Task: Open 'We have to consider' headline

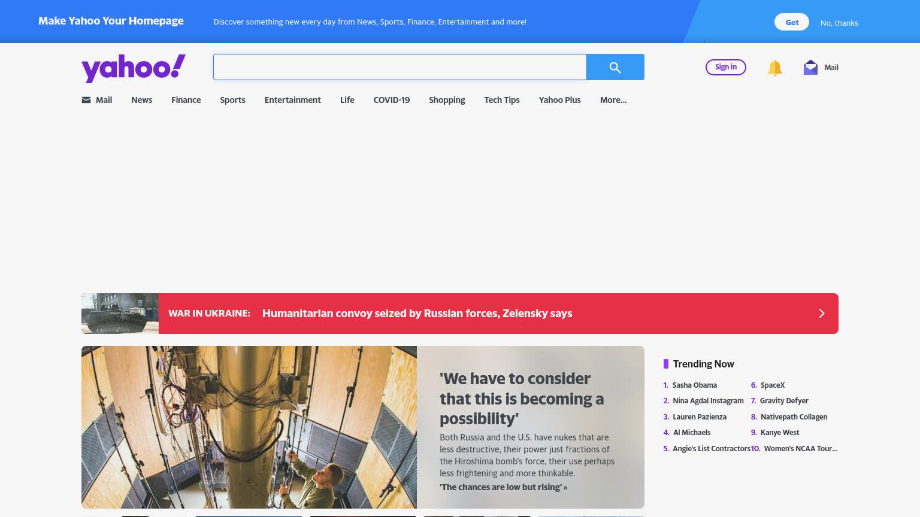Action: pyautogui.click(x=521, y=399)
